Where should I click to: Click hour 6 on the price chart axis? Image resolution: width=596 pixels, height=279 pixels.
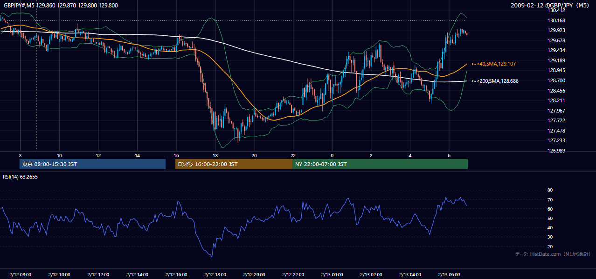(449, 155)
